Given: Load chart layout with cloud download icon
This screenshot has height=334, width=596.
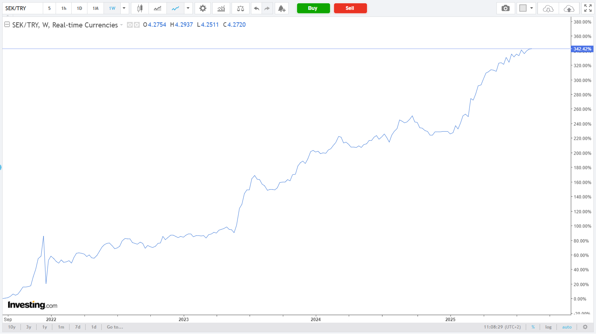Looking at the screenshot, I should point(548,8).
